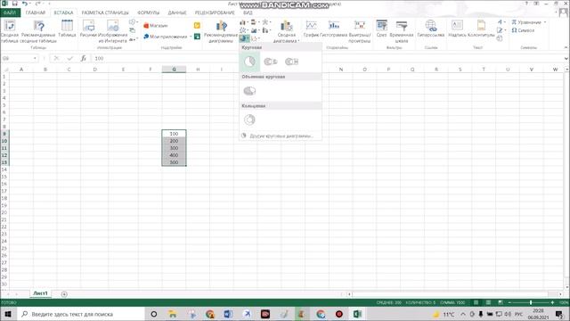Open the ФАЙЛ tab
Image resolution: width=570 pixels, height=321 pixels.
[10, 12]
